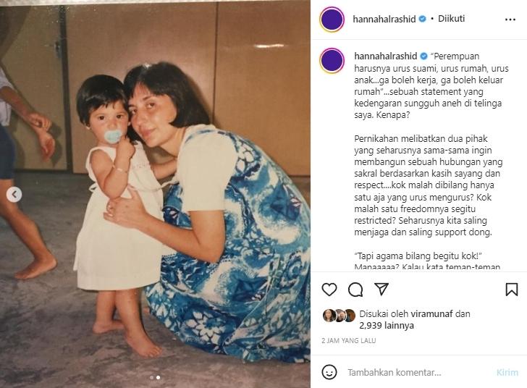Submit comment with Kirim button
The height and width of the screenshot is (388, 527).
pos(507,373)
